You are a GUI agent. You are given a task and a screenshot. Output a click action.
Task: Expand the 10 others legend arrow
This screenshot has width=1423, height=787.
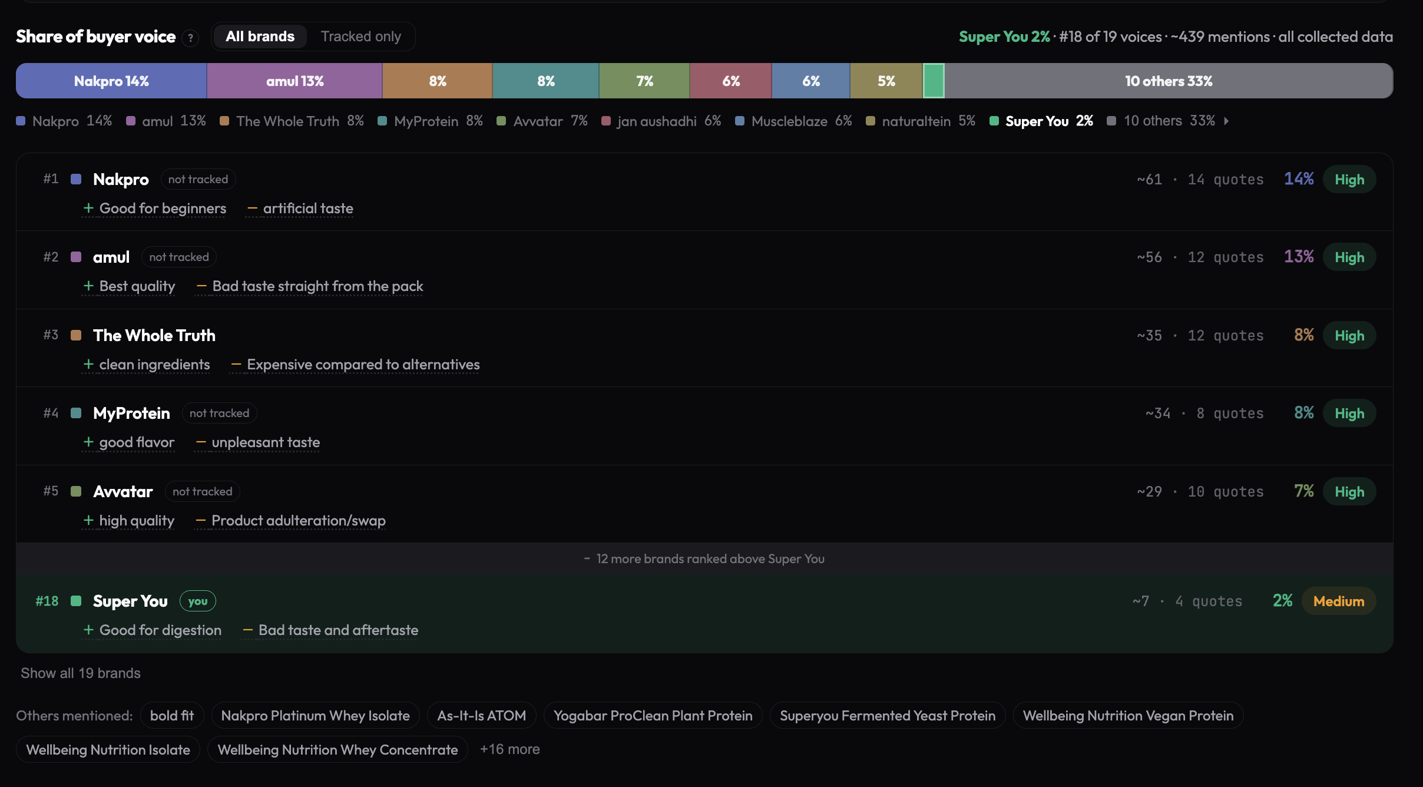1226,121
